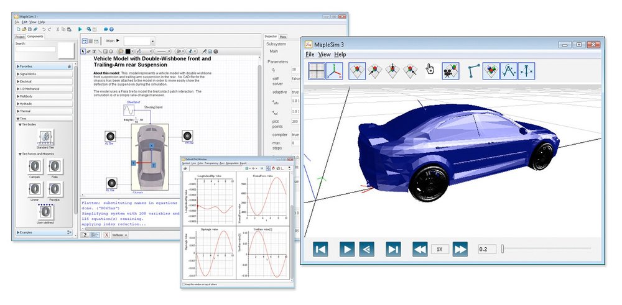This screenshot has height=305, width=622.
Task: Open the Main subsystem dropdown box
Action: tap(139, 41)
